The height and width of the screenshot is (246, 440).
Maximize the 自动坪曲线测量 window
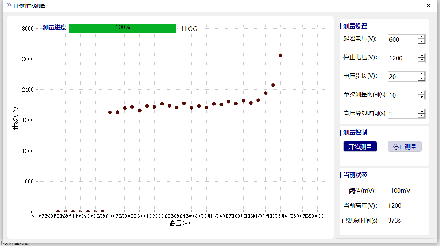pyautogui.click(x=411, y=6)
